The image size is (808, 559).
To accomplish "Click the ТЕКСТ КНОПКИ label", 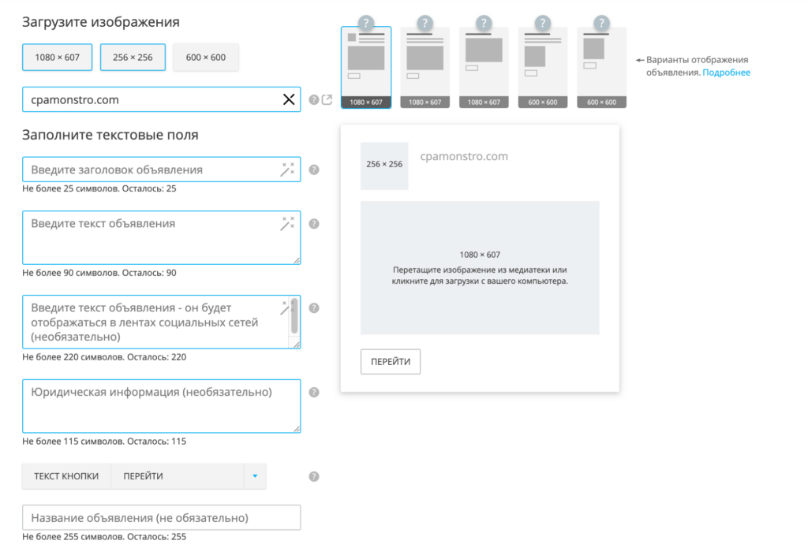I will tap(66, 476).
